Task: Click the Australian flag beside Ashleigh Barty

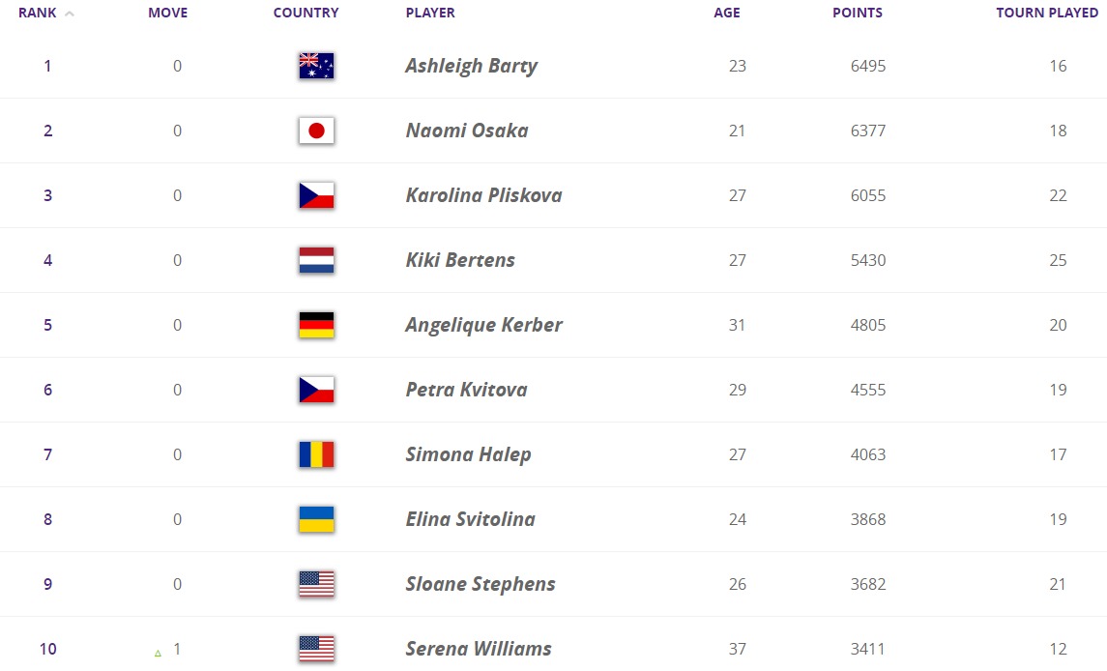Action: point(316,66)
